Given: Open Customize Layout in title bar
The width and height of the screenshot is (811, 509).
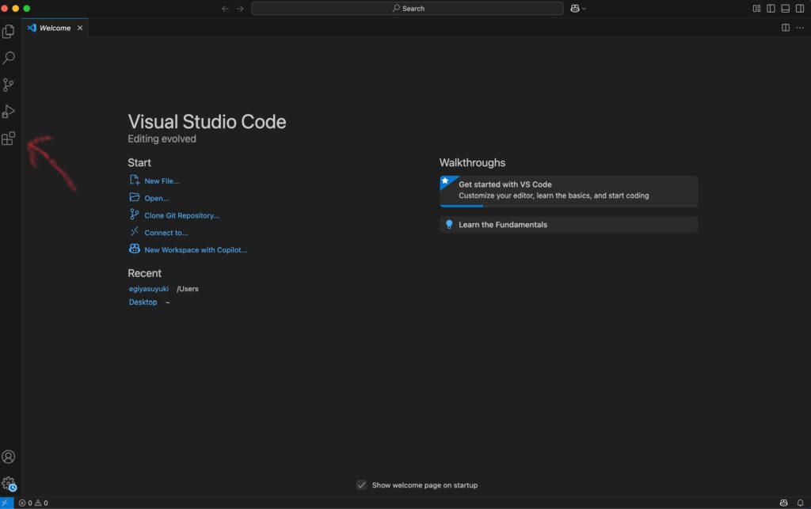Looking at the screenshot, I should coord(756,8).
